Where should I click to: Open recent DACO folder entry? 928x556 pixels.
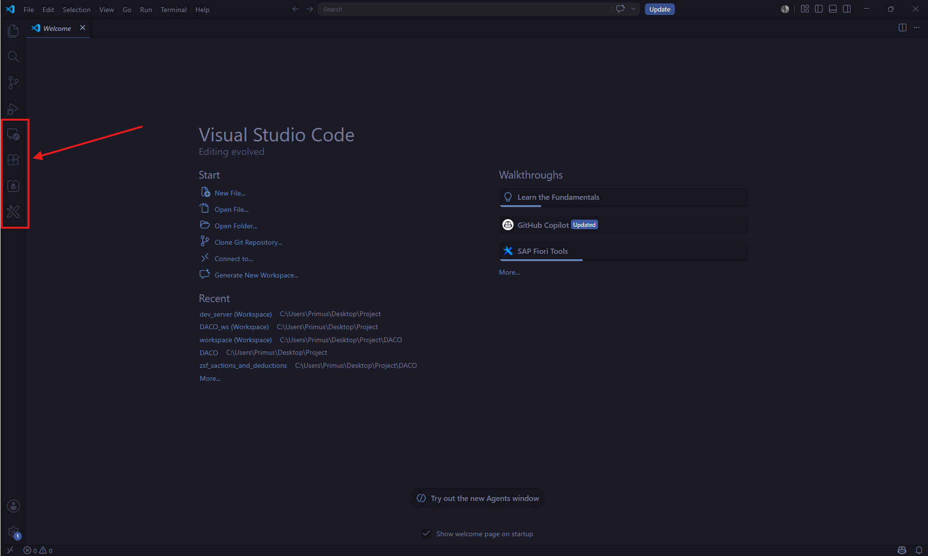209,353
